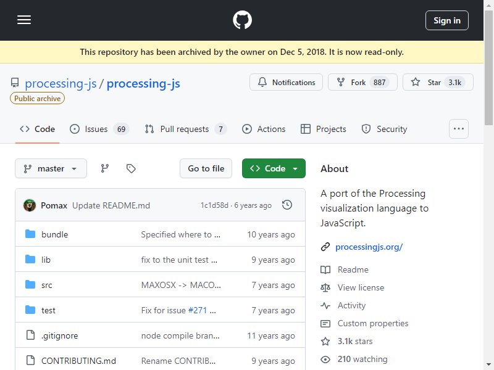This screenshot has width=494, height=370.
Task: View the 3.1k stars link
Action: (x=355, y=342)
